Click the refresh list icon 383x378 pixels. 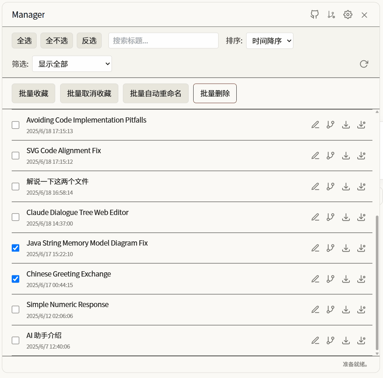[364, 64]
